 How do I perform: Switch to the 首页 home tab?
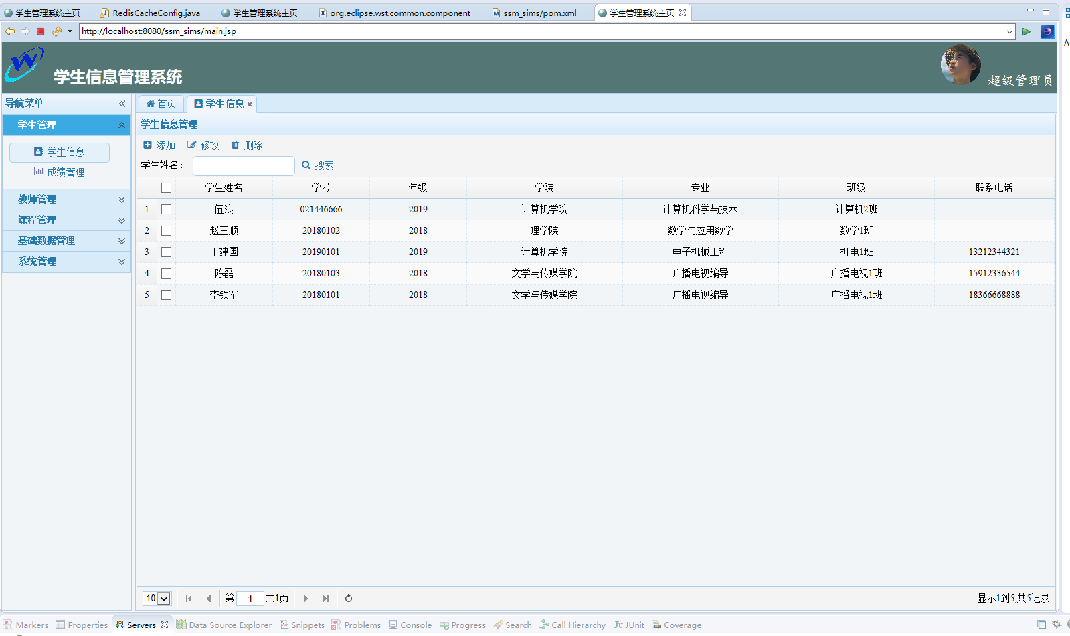tap(161, 104)
